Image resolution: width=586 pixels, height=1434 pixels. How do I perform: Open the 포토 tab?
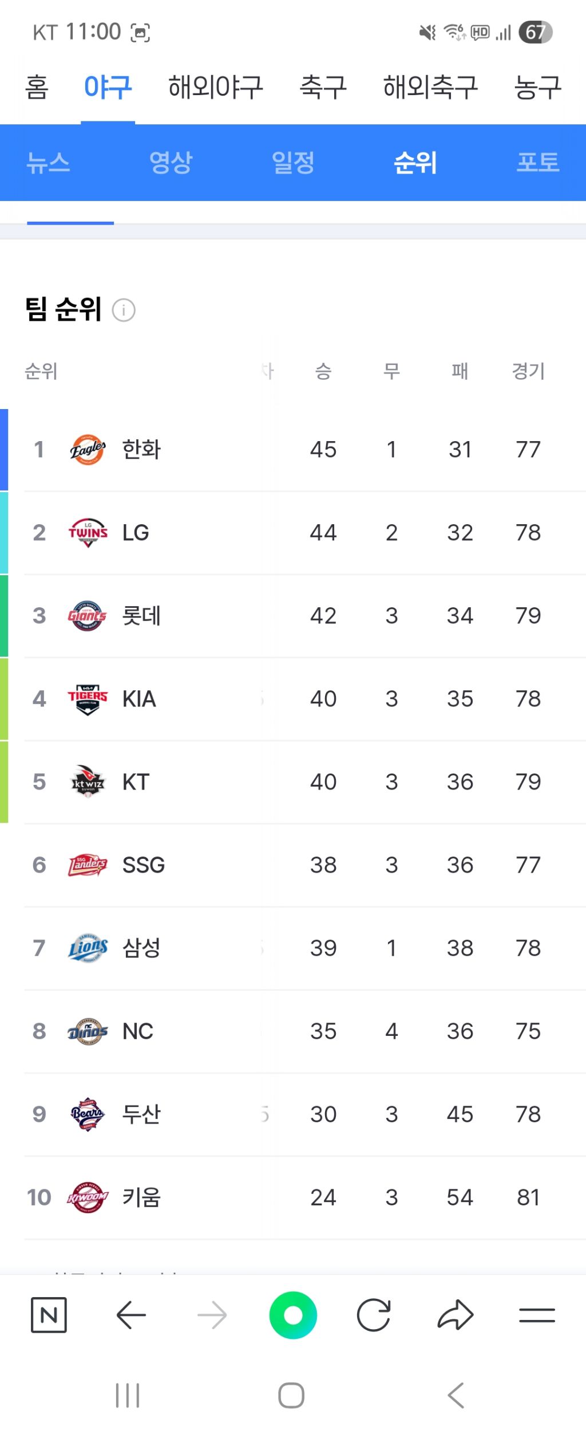[x=537, y=162]
